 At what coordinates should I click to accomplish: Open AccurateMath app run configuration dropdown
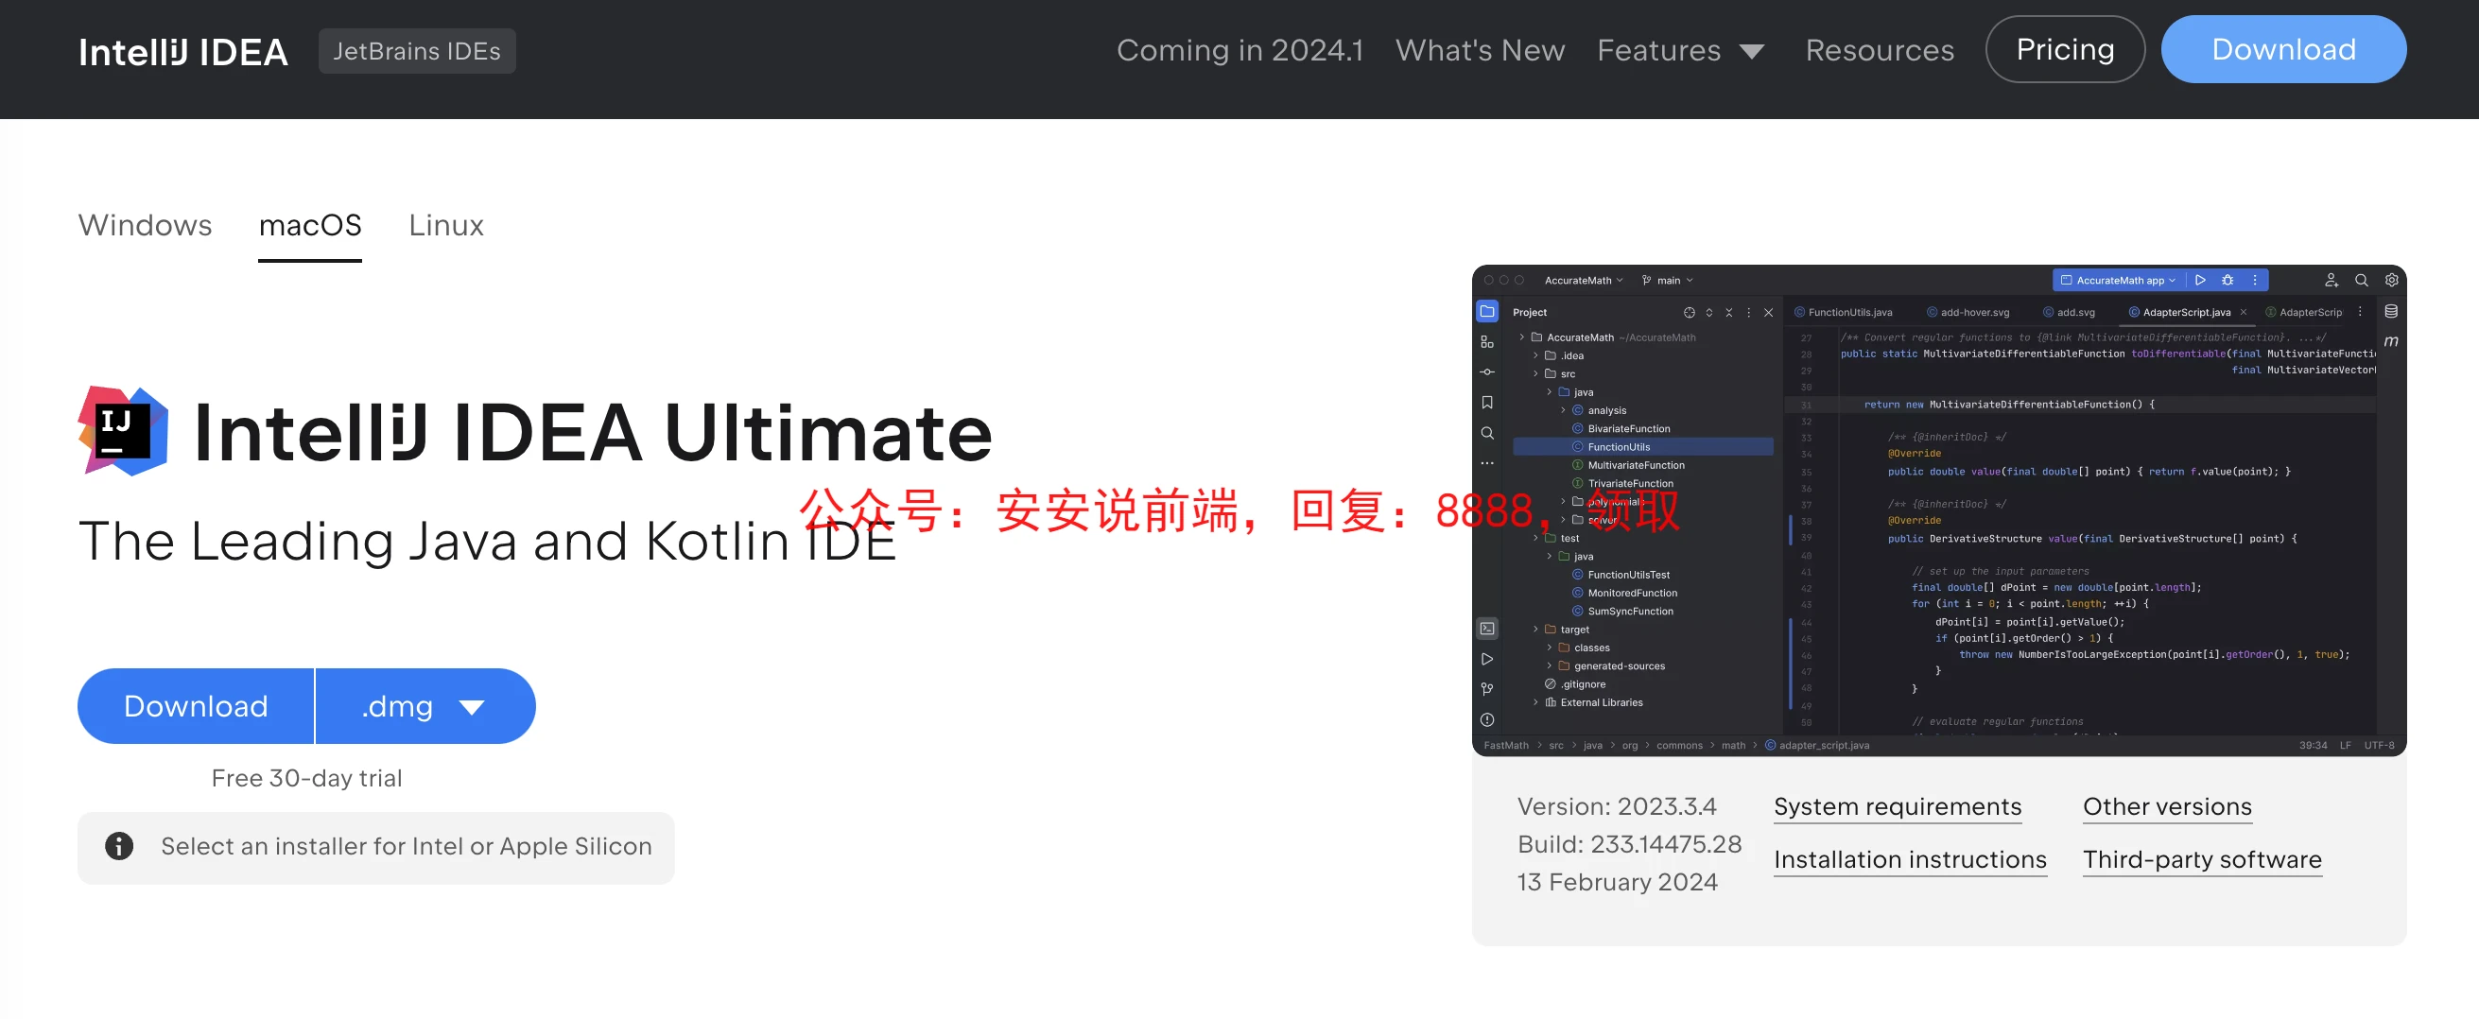pyautogui.click(x=2118, y=280)
